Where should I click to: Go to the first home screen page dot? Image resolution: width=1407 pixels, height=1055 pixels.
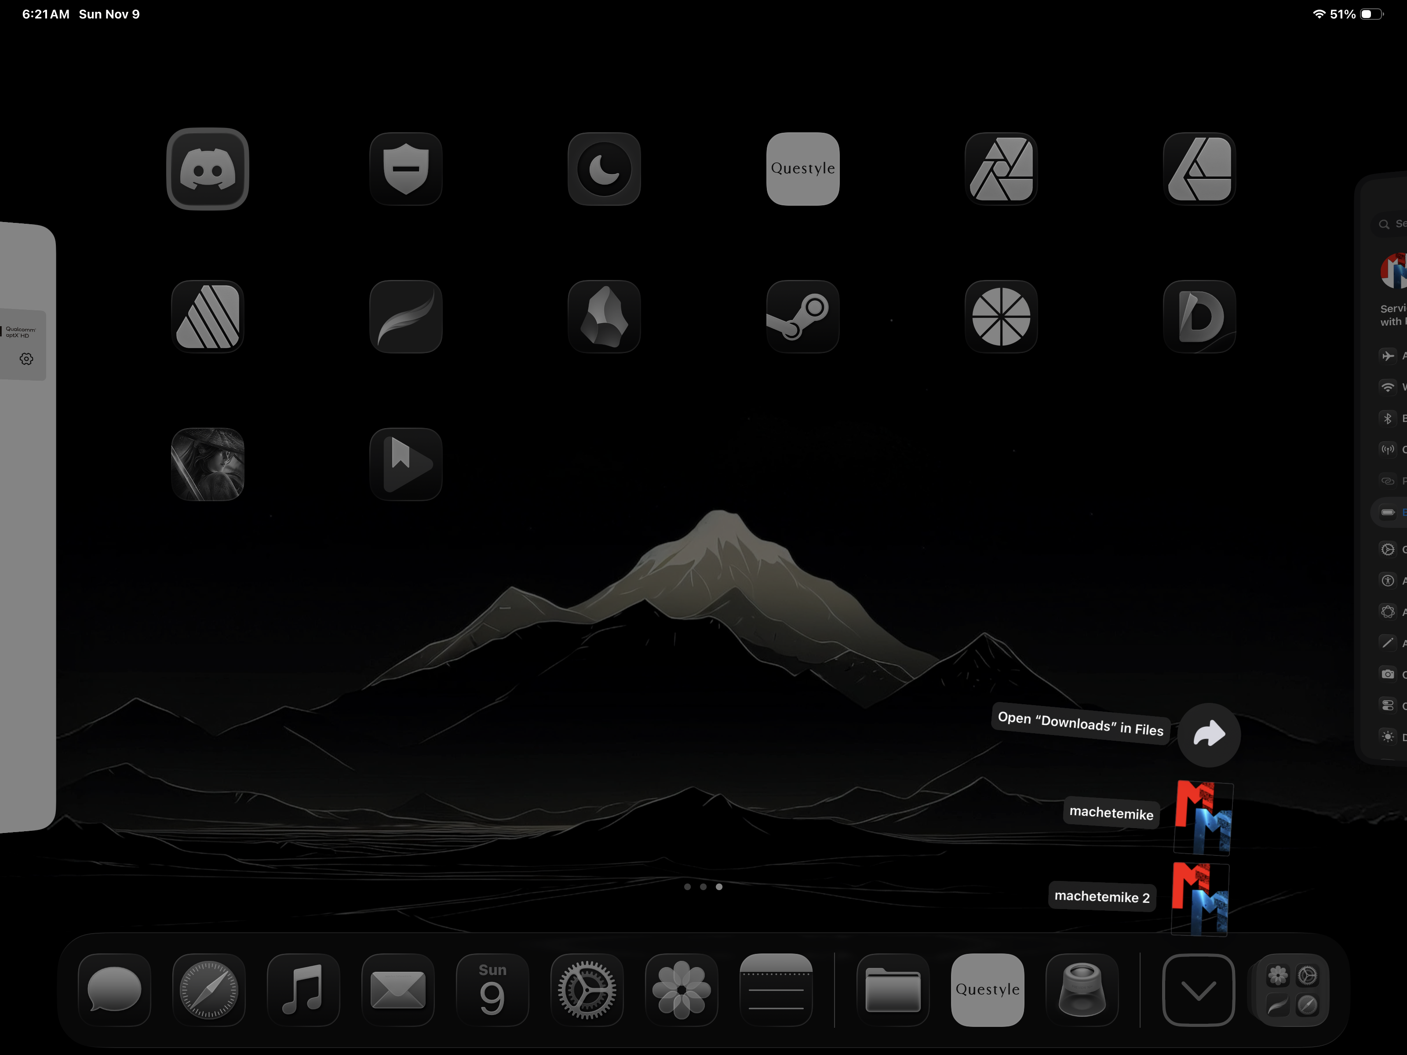pos(688,887)
